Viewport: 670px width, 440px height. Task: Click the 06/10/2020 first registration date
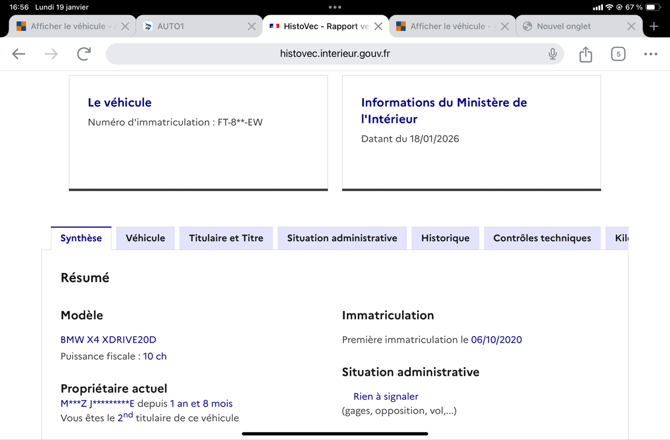point(496,339)
